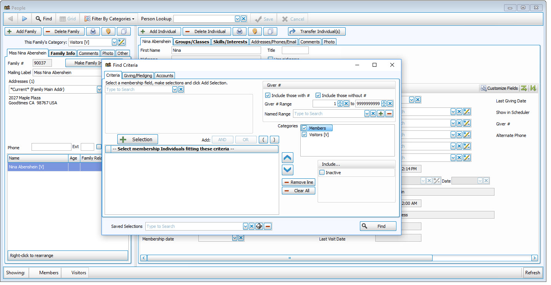Uncheck Include those with # checkbox
The height and width of the screenshot is (285, 551).
tap(268, 95)
